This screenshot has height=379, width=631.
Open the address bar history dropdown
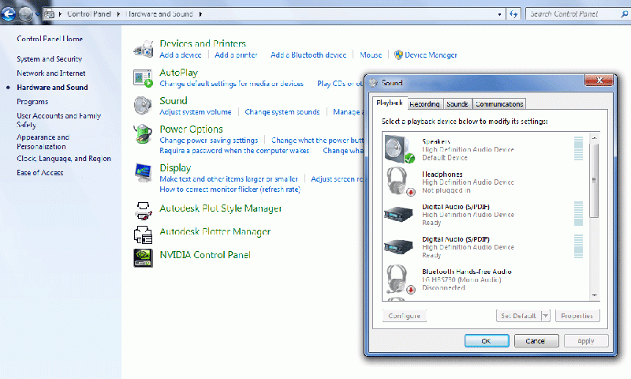[x=499, y=14]
